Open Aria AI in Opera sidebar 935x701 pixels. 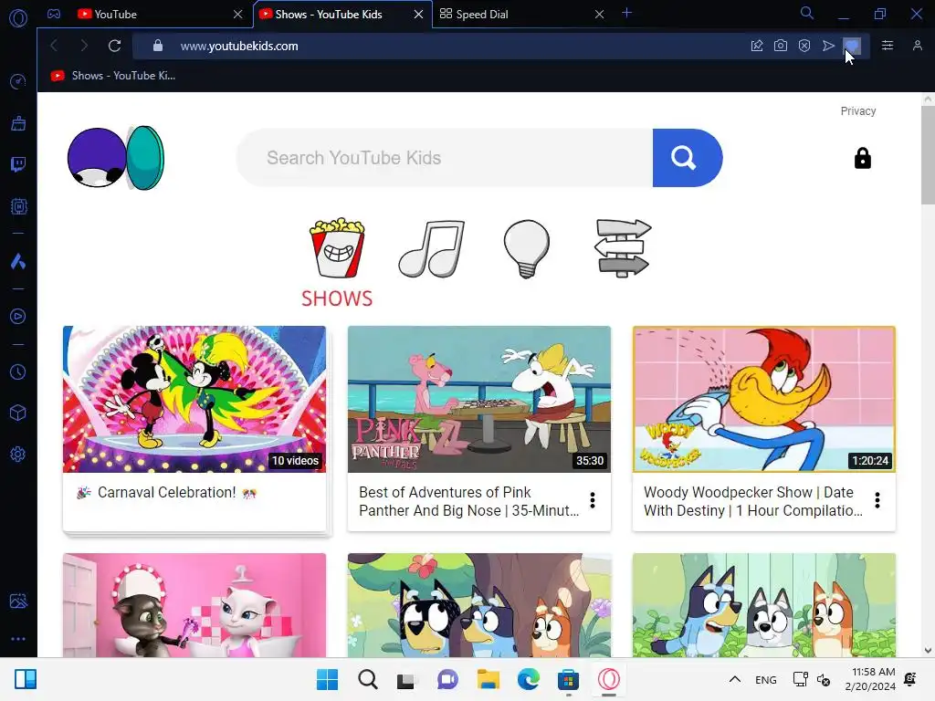tap(18, 261)
